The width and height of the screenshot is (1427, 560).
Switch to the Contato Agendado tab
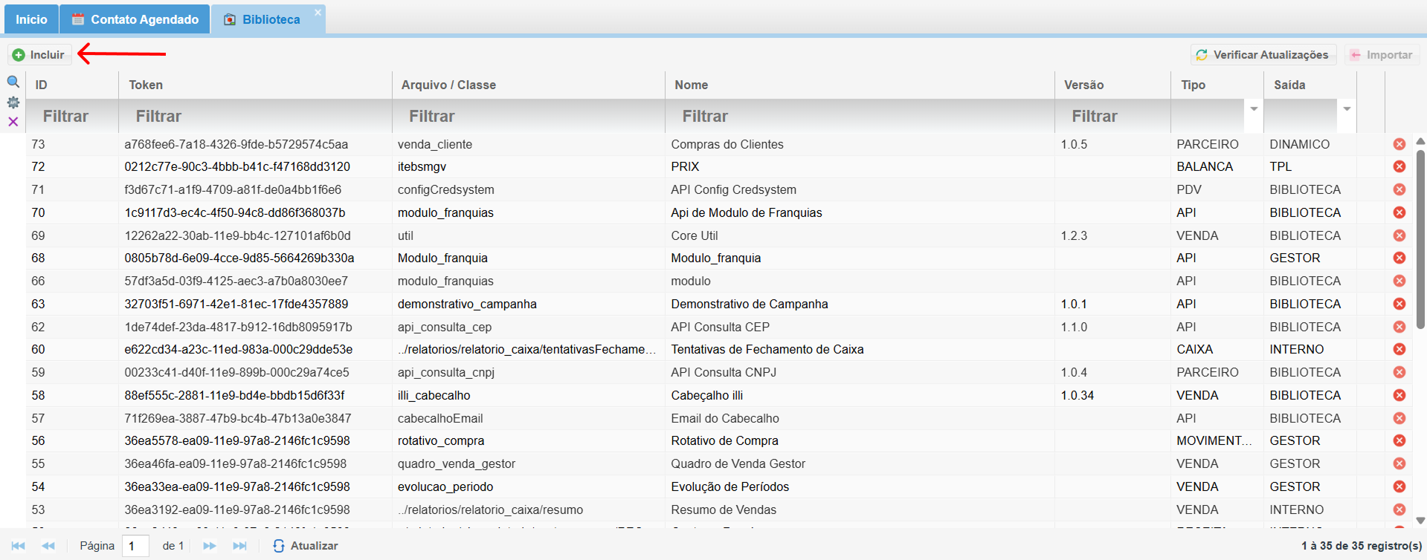pyautogui.click(x=135, y=19)
